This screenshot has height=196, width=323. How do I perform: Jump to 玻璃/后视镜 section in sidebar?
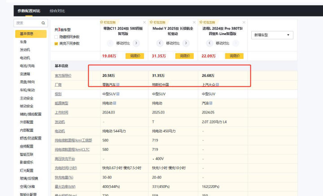(x=29, y=179)
